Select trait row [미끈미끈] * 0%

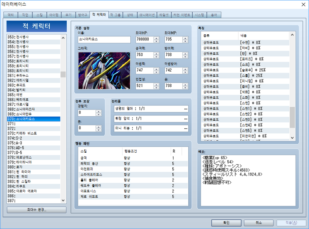coord(245,136)
